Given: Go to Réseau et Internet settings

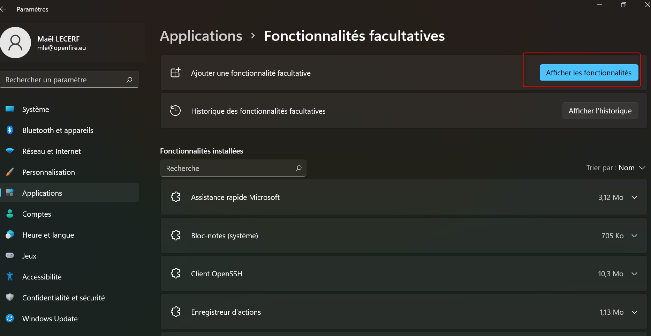Looking at the screenshot, I should point(70,151).
